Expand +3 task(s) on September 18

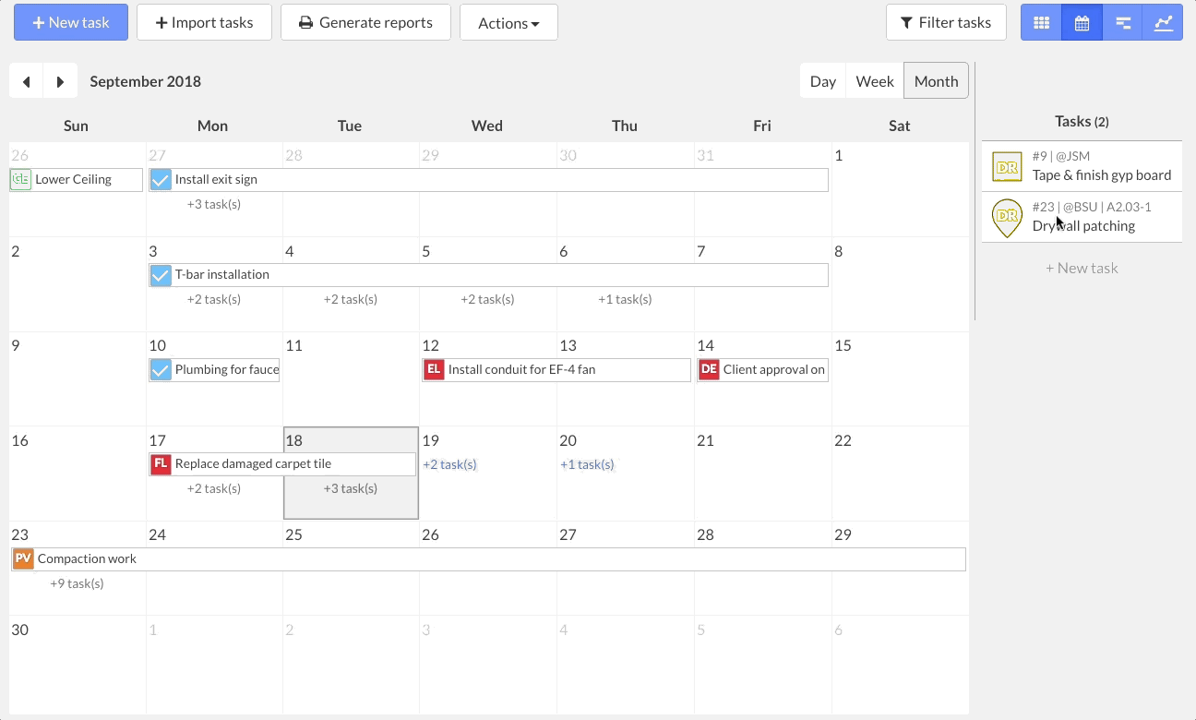pyautogui.click(x=351, y=488)
